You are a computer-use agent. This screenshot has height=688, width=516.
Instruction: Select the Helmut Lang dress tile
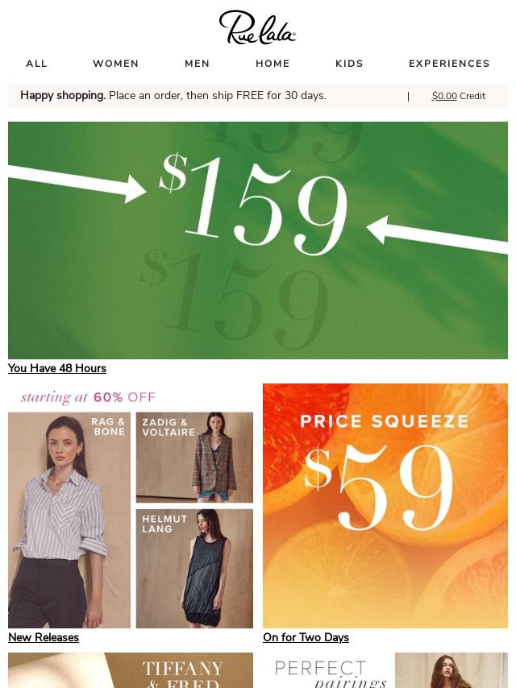[x=194, y=569]
